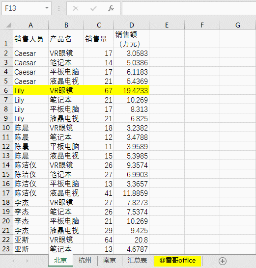
Task: Click highlighted cell with quantity 67
Action: [x=99, y=90]
